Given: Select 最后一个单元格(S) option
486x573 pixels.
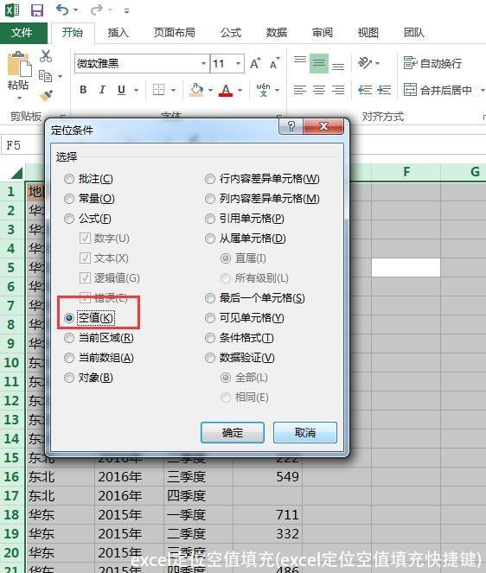Looking at the screenshot, I should 209,298.
